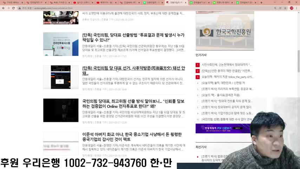Screen dimensions: 300x169
Task: Open headline 당대표, 최고위원 선출 방식 알아보니
Action: click(133, 104)
